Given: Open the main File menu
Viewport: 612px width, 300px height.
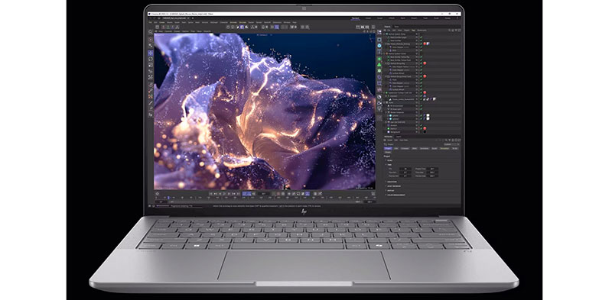Looking at the screenshot, I should pos(150,22).
